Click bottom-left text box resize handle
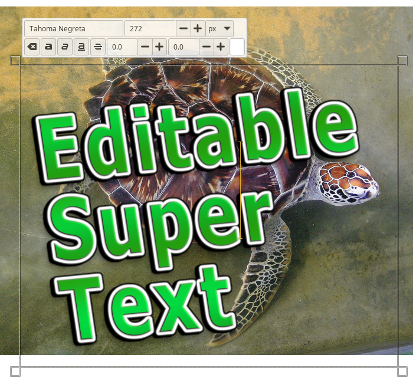The height and width of the screenshot is (391, 413). coord(15,372)
